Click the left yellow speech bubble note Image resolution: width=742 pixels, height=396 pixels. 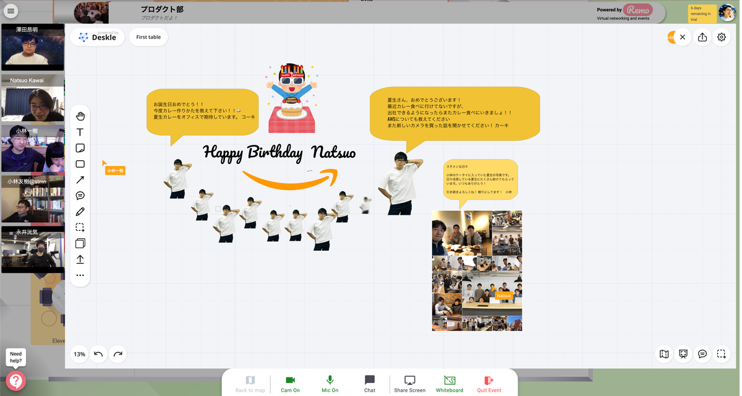(x=203, y=114)
